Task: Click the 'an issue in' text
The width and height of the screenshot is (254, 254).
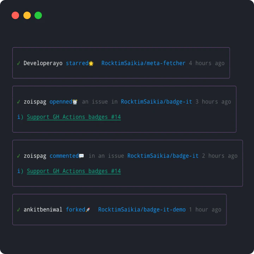Action: (100, 102)
